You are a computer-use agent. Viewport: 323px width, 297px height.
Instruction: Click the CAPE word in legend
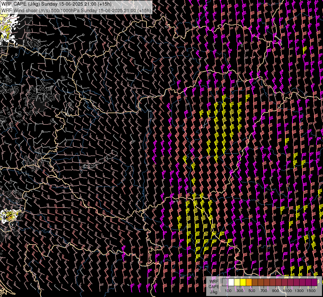pyautogui.click(x=214, y=287)
